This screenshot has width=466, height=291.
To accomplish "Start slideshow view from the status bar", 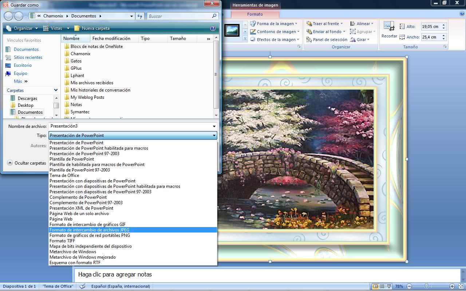I will point(389,286).
